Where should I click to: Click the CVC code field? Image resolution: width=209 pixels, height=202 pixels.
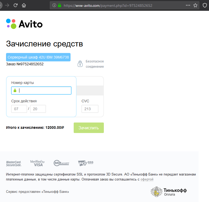tap(90, 109)
